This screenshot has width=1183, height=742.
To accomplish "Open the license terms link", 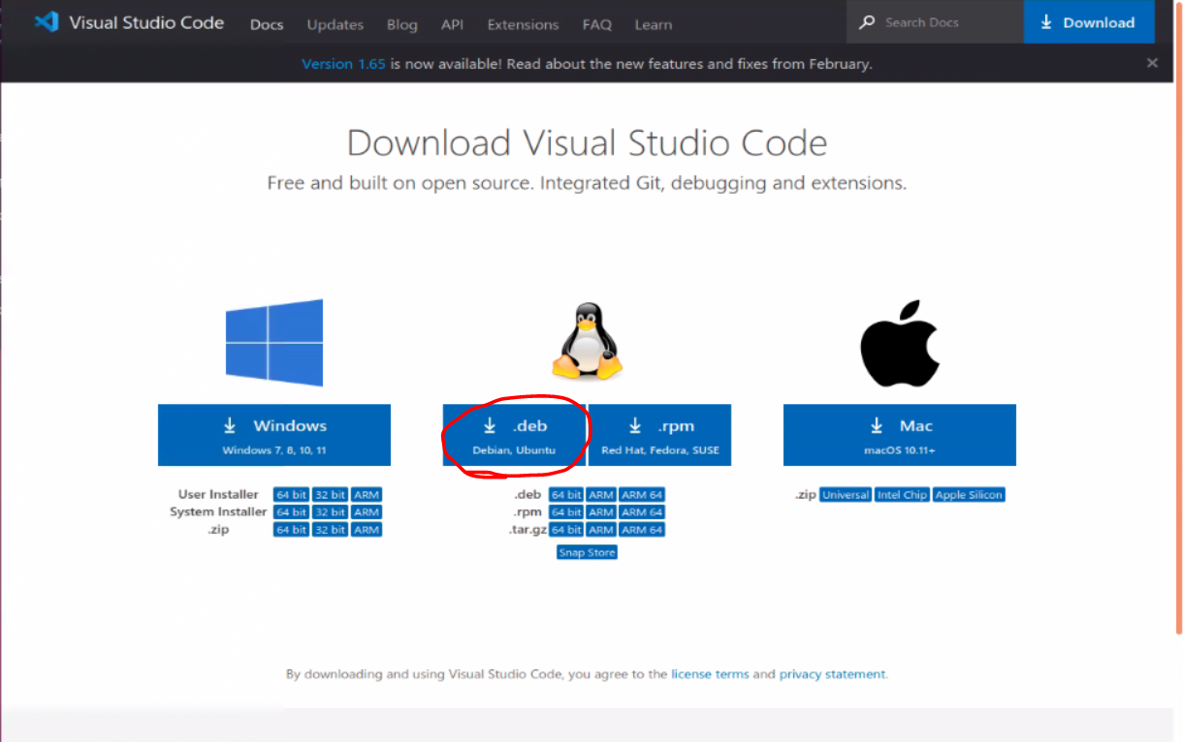I will point(710,674).
